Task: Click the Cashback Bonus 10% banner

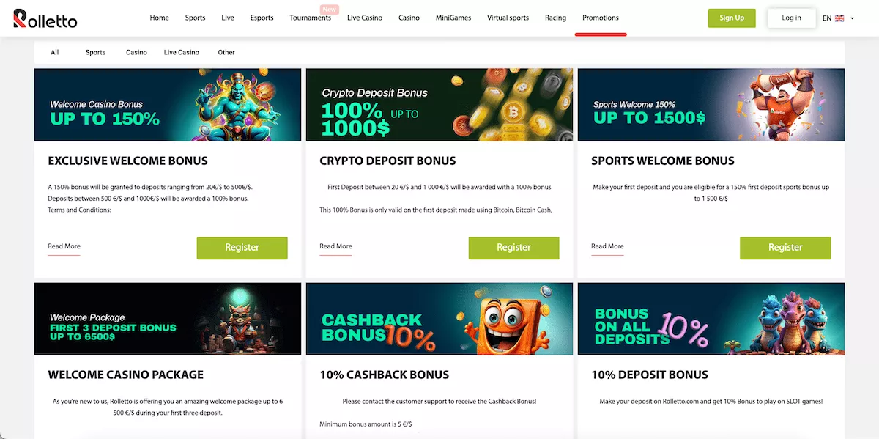Action: [x=439, y=320]
